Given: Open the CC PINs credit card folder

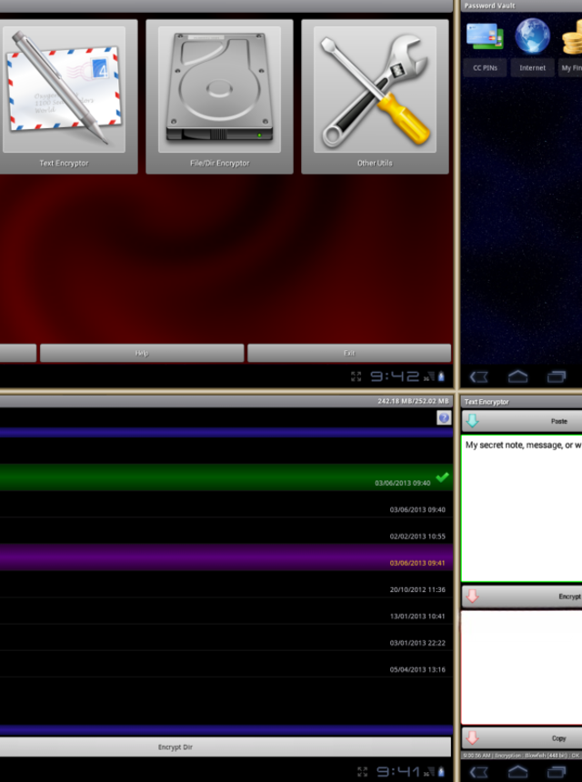Looking at the screenshot, I should (484, 44).
